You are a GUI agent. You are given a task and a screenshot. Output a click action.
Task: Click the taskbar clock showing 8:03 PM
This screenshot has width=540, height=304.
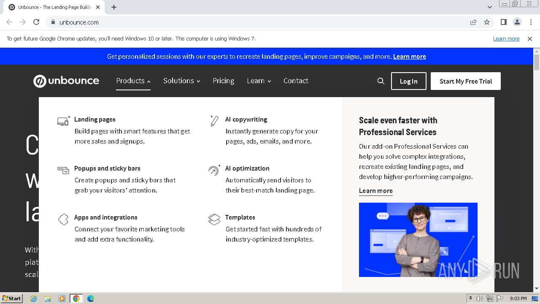[x=518, y=299]
